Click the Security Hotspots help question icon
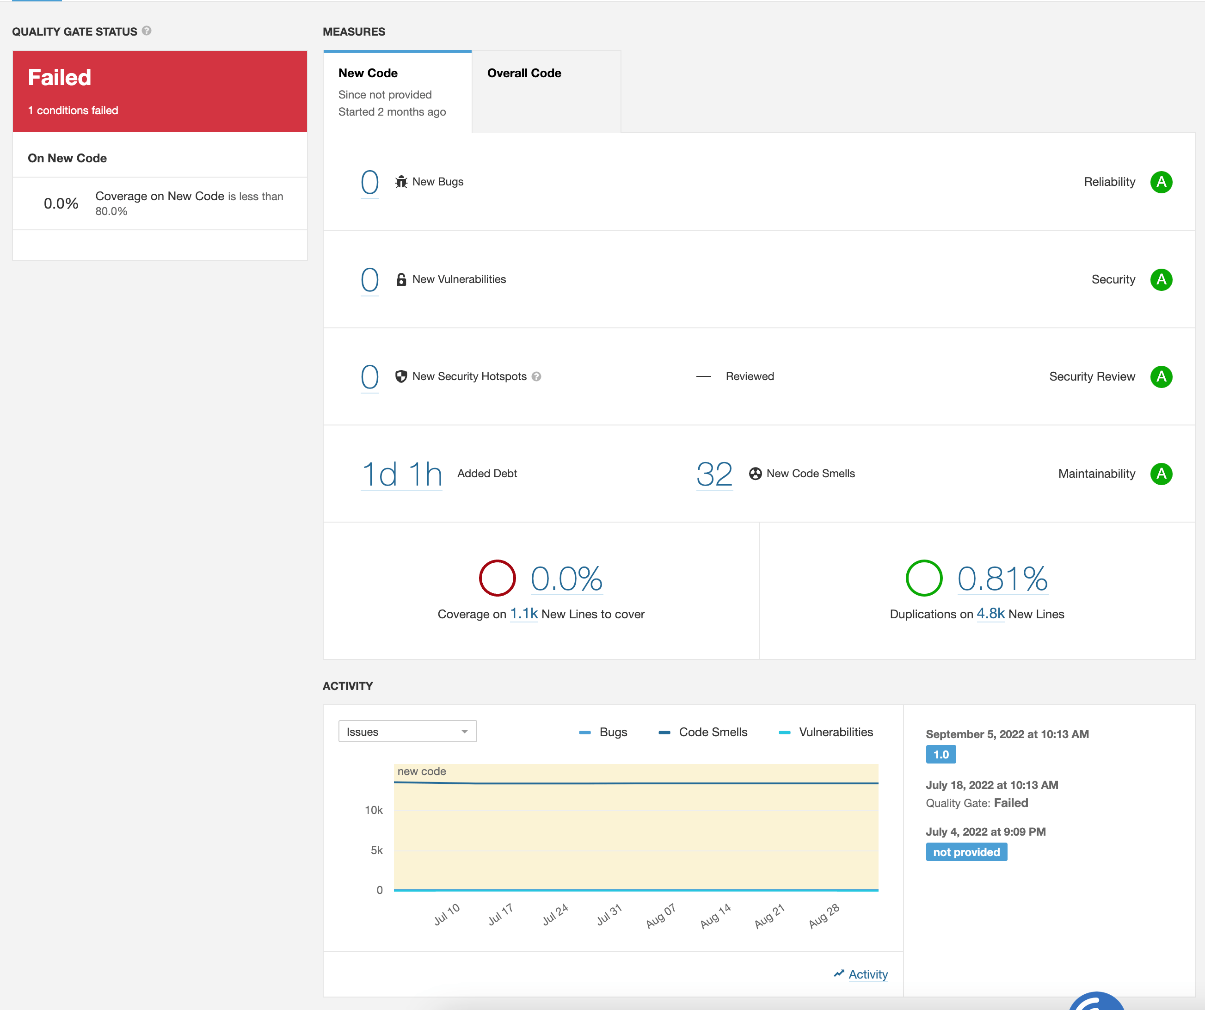The height and width of the screenshot is (1010, 1205). (536, 376)
